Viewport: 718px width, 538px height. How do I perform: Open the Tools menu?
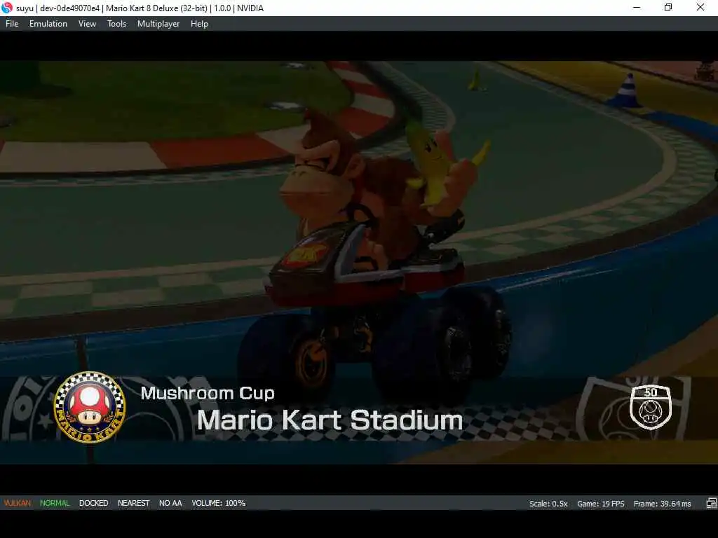click(117, 24)
